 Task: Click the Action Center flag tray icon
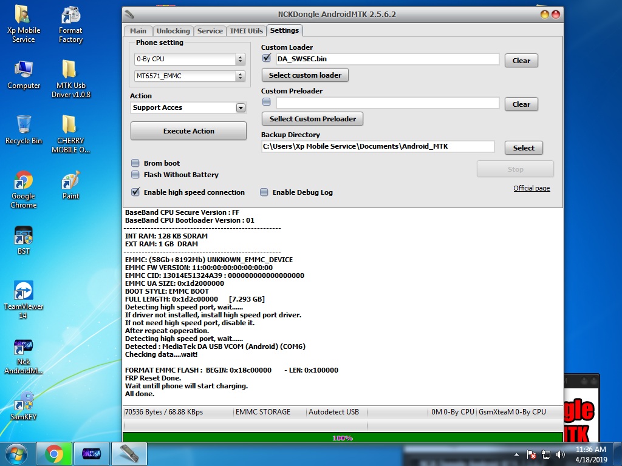click(531, 454)
